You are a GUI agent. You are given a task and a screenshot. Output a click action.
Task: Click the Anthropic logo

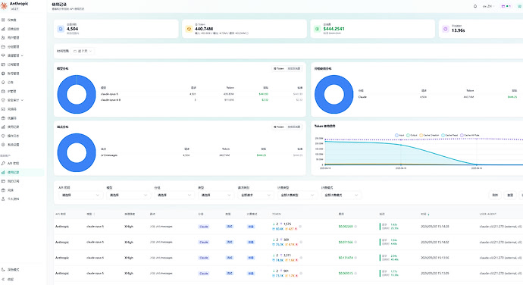4,5
